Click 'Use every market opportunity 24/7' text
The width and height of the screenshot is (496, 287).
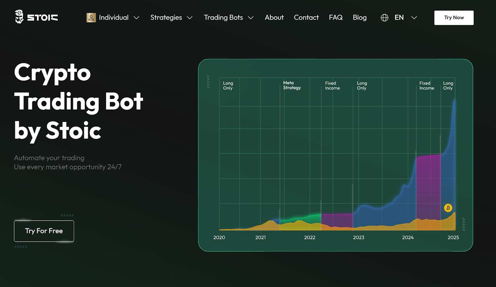pyautogui.click(x=68, y=167)
